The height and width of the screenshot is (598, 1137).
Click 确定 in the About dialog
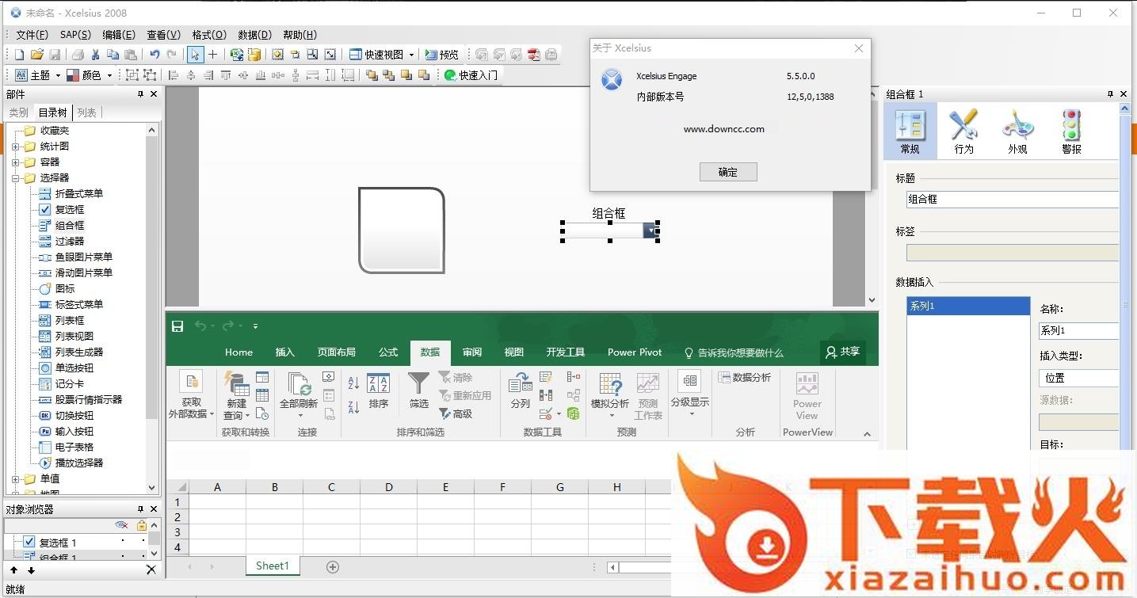coord(728,172)
